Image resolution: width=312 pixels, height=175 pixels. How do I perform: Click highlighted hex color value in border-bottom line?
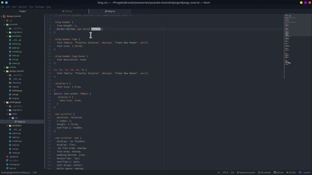click(96, 29)
